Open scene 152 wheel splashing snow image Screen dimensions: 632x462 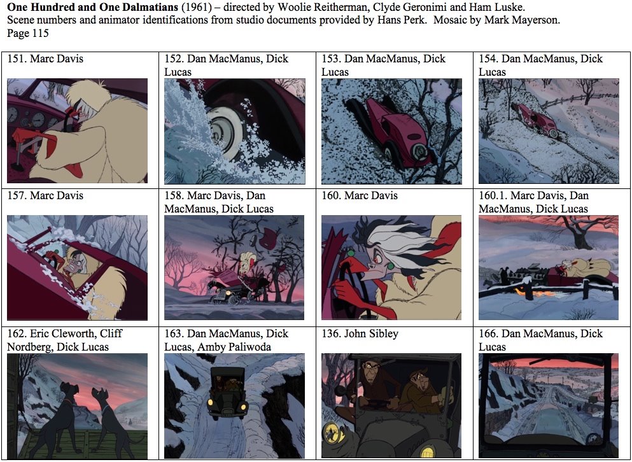tap(235, 132)
